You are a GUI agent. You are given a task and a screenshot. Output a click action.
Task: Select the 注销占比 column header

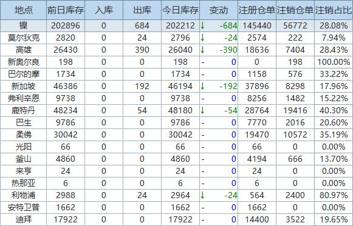point(334,10)
